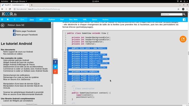The height and width of the screenshot is (106, 189).
Task: Open the XML menu item
Action: pos(85,20)
